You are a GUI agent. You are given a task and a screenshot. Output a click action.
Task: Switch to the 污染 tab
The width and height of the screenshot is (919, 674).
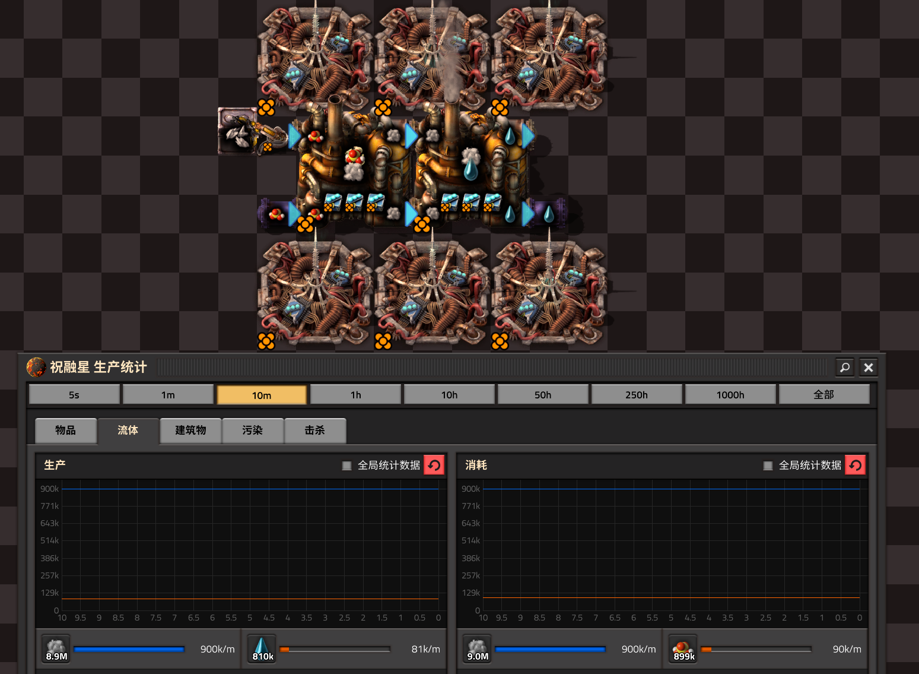[x=253, y=431]
